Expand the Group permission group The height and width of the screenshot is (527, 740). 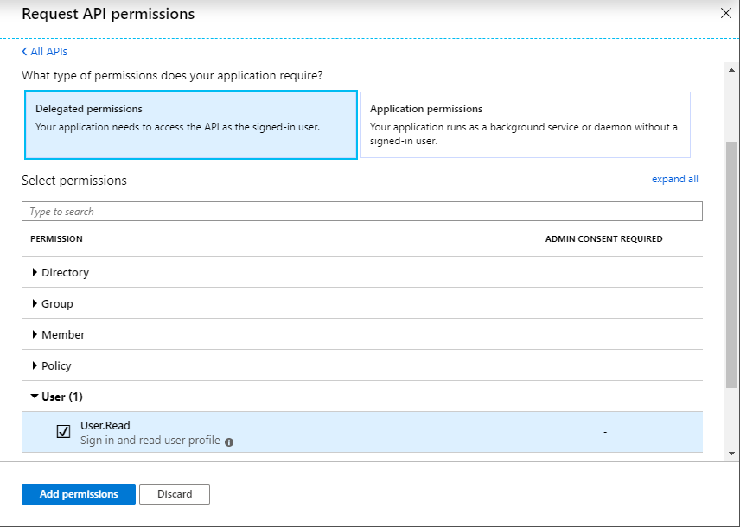(35, 303)
